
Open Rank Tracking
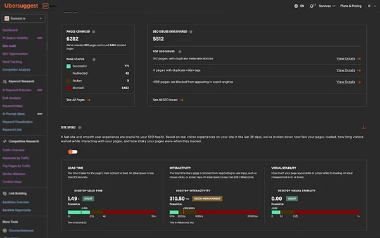[x=12, y=62]
